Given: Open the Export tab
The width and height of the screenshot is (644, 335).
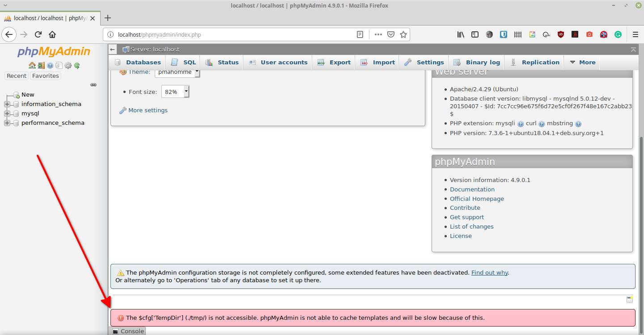Looking at the screenshot, I should (334, 63).
